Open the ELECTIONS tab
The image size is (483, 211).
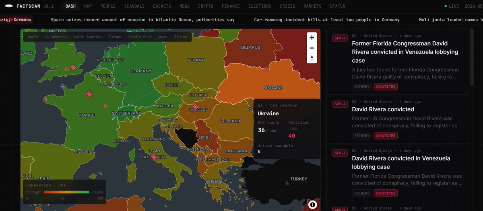point(260,6)
